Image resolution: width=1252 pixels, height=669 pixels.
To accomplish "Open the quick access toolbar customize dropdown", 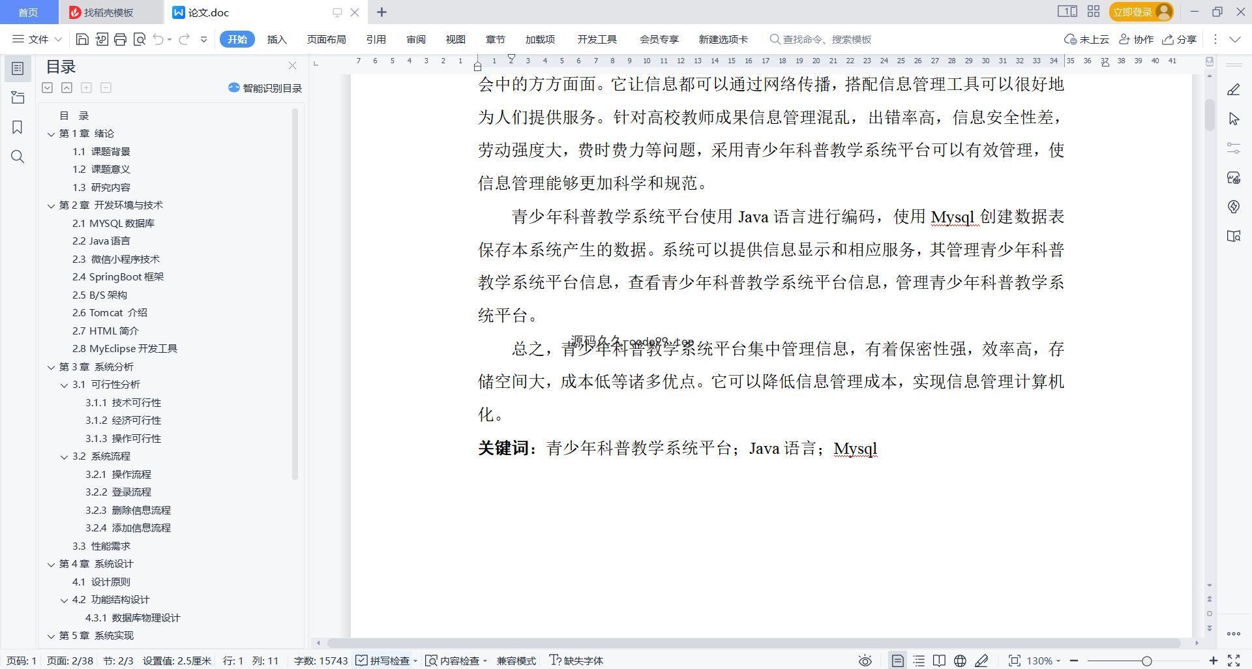I will 203,39.
